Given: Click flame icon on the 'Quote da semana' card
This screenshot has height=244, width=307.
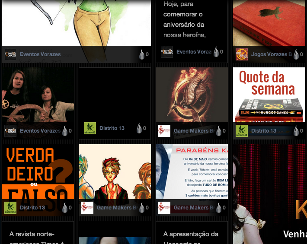Looking at the screenshot, I should (x=296, y=131).
